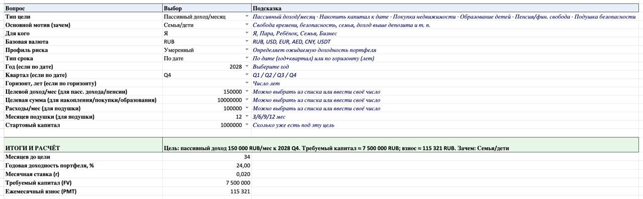643x199 pixels.
Task: Click the label Для кого
Action: [17, 33]
